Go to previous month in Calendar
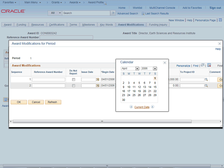Image resolution: width=224 pixels, height=168 pixels. [x=131, y=107]
